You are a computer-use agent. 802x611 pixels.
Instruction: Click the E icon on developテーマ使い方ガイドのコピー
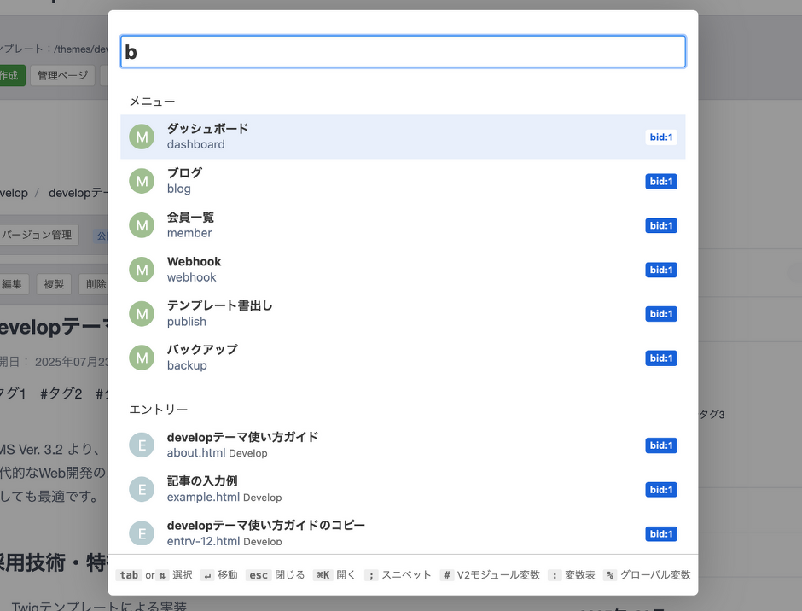point(142,533)
